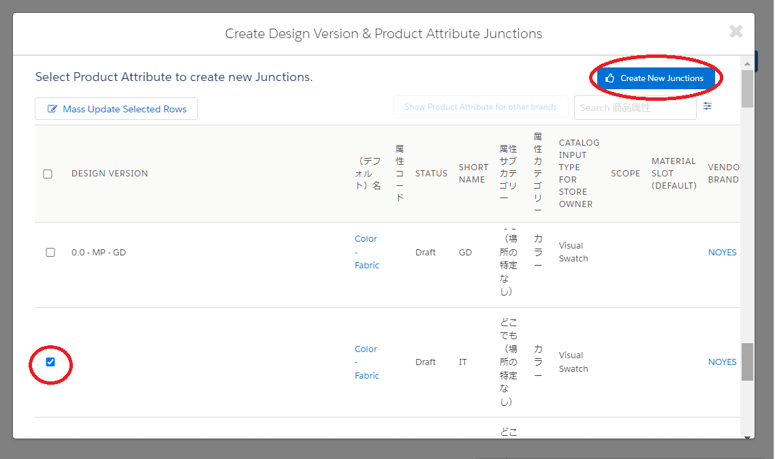Image resolution: width=775 pixels, height=459 pixels.
Task: Sort by DESIGN VERSION column header
Action: (110, 174)
